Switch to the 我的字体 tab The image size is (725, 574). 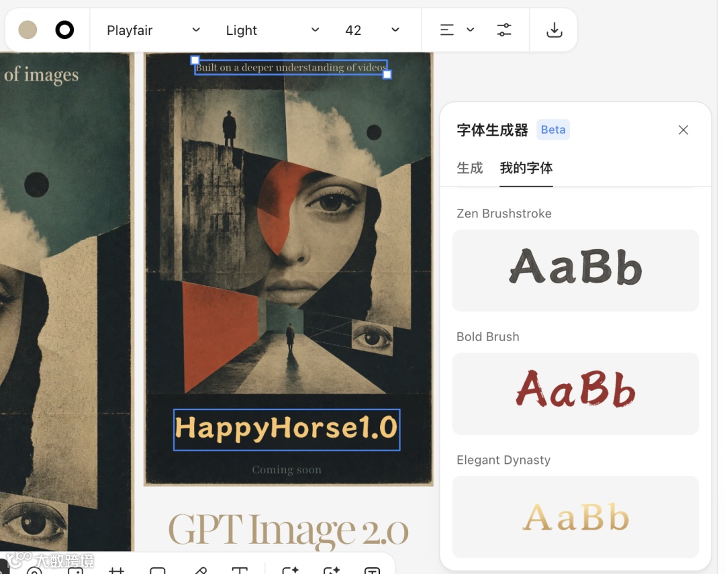526,168
